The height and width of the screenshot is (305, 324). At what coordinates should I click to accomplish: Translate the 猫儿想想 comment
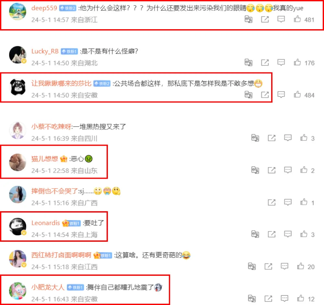point(255,170)
